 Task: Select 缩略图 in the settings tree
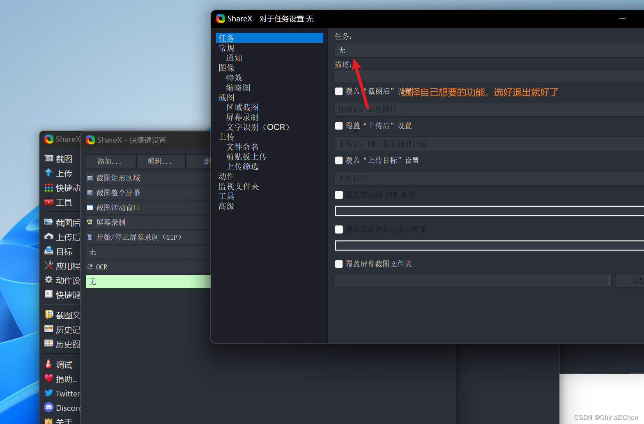point(238,88)
